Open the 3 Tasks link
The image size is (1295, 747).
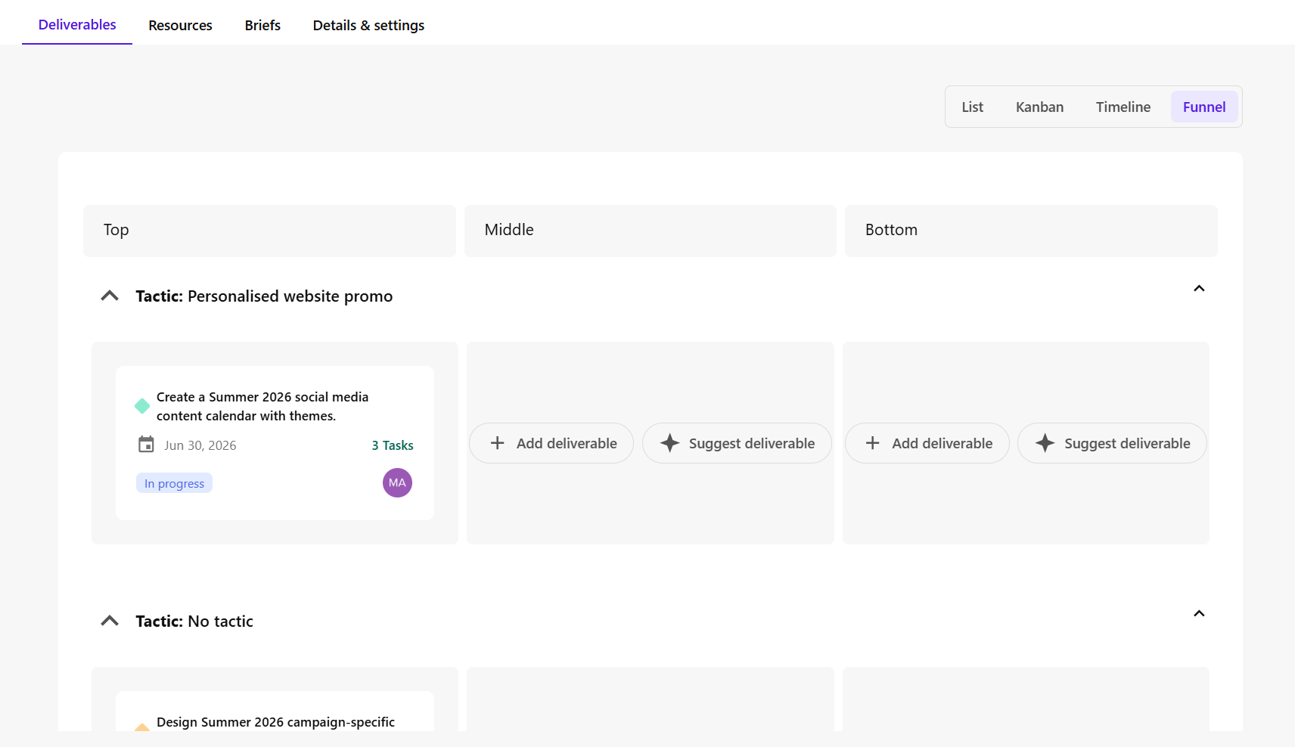[x=393, y=445]
